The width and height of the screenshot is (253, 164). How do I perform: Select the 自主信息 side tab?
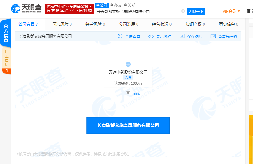7,60
